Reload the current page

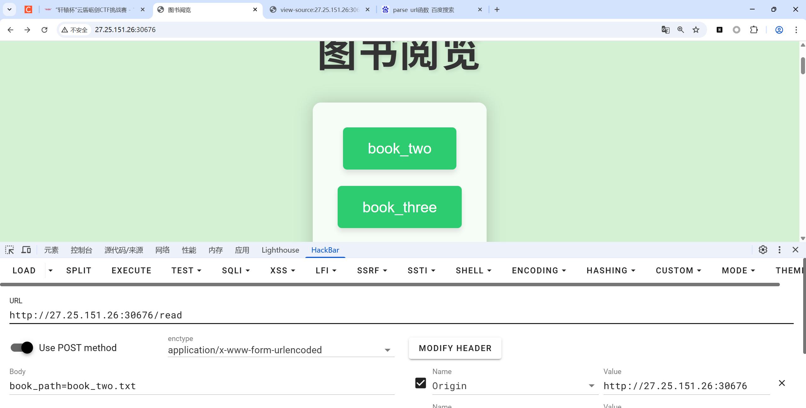tap(44, 30)
